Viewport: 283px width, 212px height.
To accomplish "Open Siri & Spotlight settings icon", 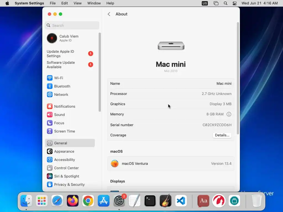I will tap(50, 176).
